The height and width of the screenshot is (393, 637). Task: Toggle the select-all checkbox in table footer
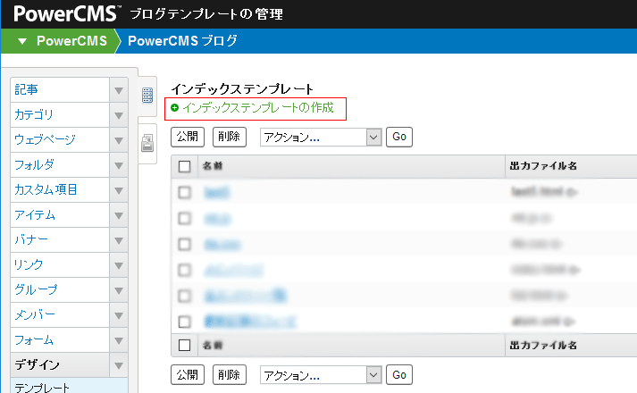click(184, 346)
